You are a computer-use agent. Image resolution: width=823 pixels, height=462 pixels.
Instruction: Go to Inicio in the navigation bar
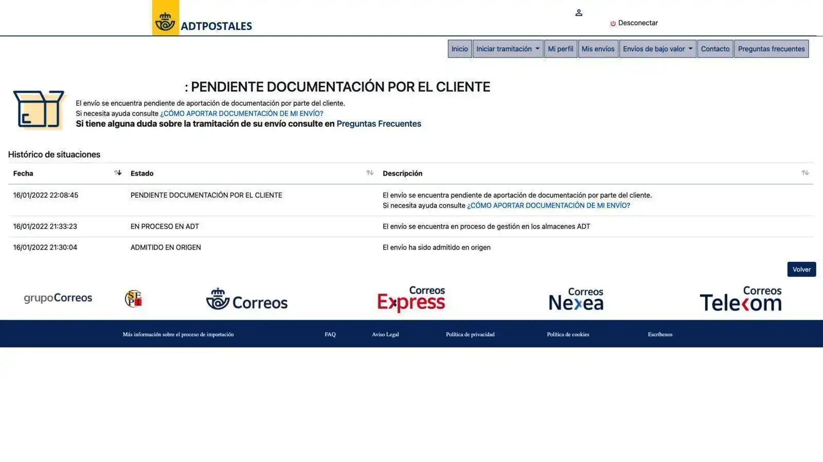(459, 49)
